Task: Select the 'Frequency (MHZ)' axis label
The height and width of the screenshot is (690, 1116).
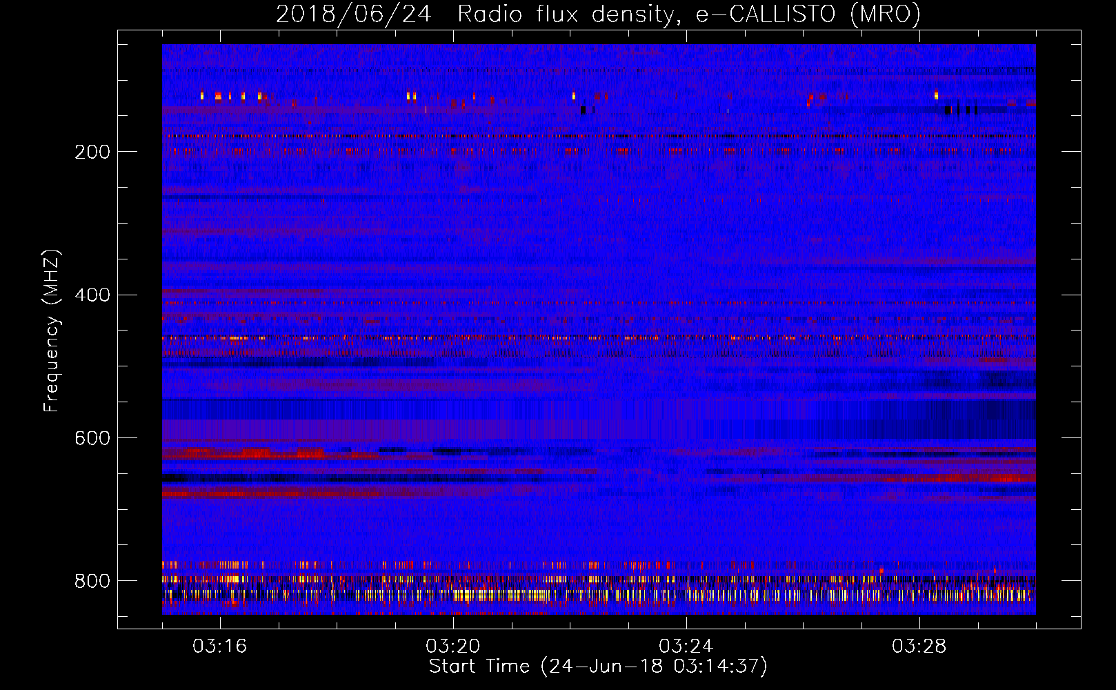Action: pos(52,331)
